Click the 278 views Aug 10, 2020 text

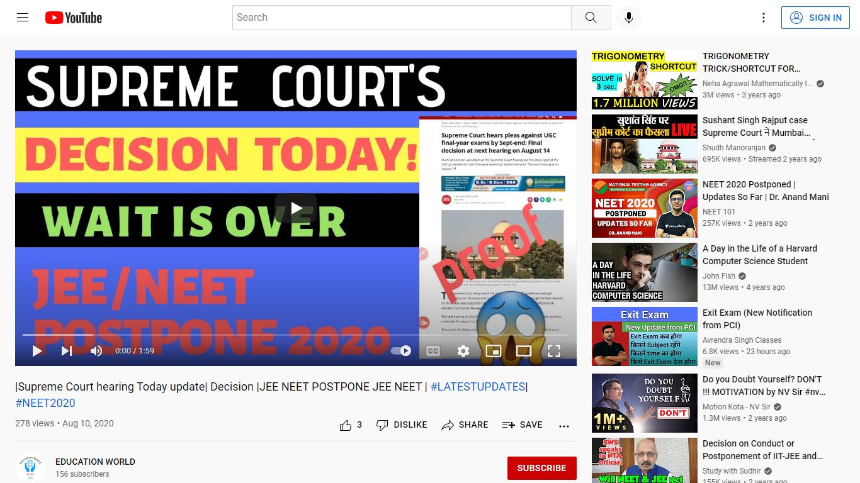[64, 424]
